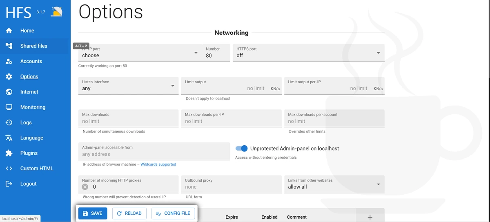Add a row with the plus icon

pyautogui.click(x=370, y=217)
